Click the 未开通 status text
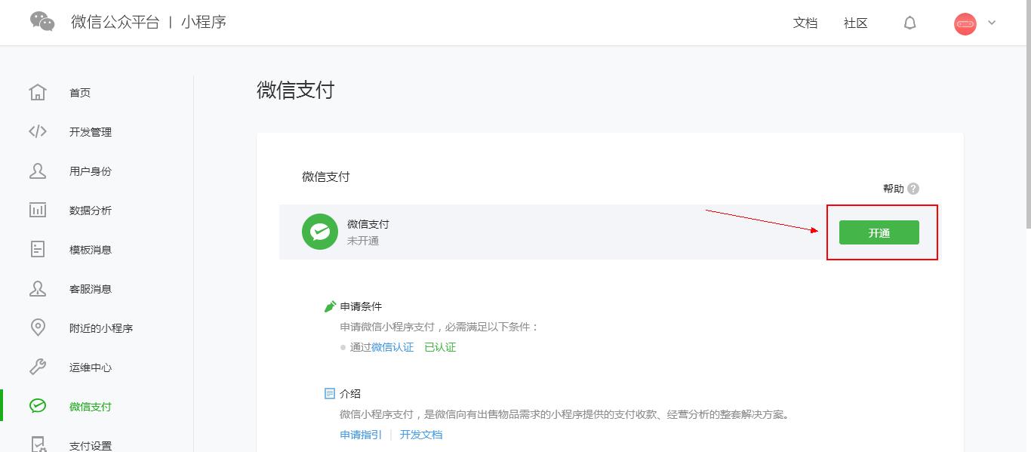Viewport: 1031px width, 452px height. (363, 241)
